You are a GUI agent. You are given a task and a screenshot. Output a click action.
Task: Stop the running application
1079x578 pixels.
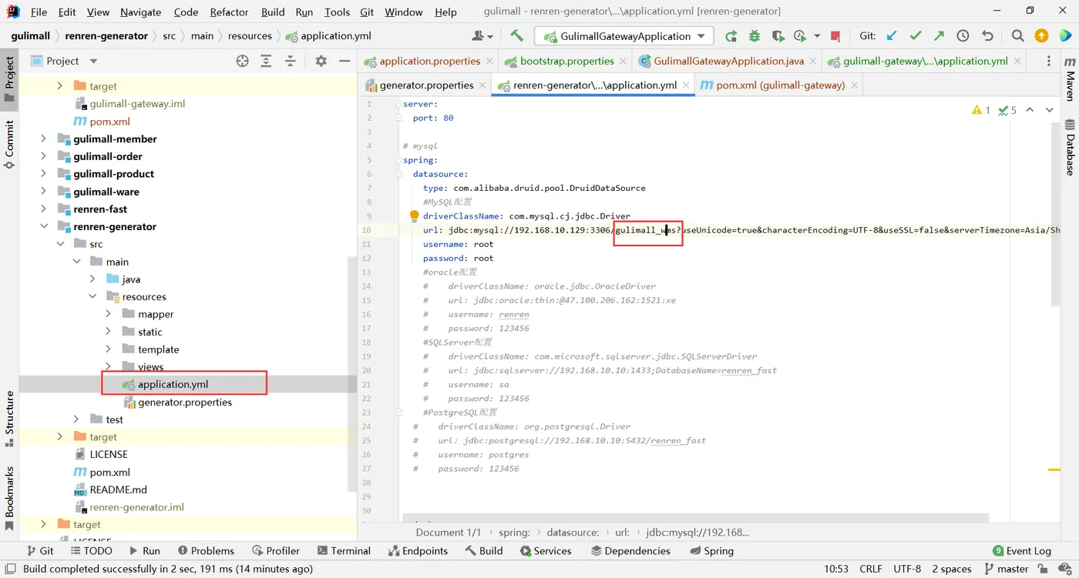coord(835,35)
